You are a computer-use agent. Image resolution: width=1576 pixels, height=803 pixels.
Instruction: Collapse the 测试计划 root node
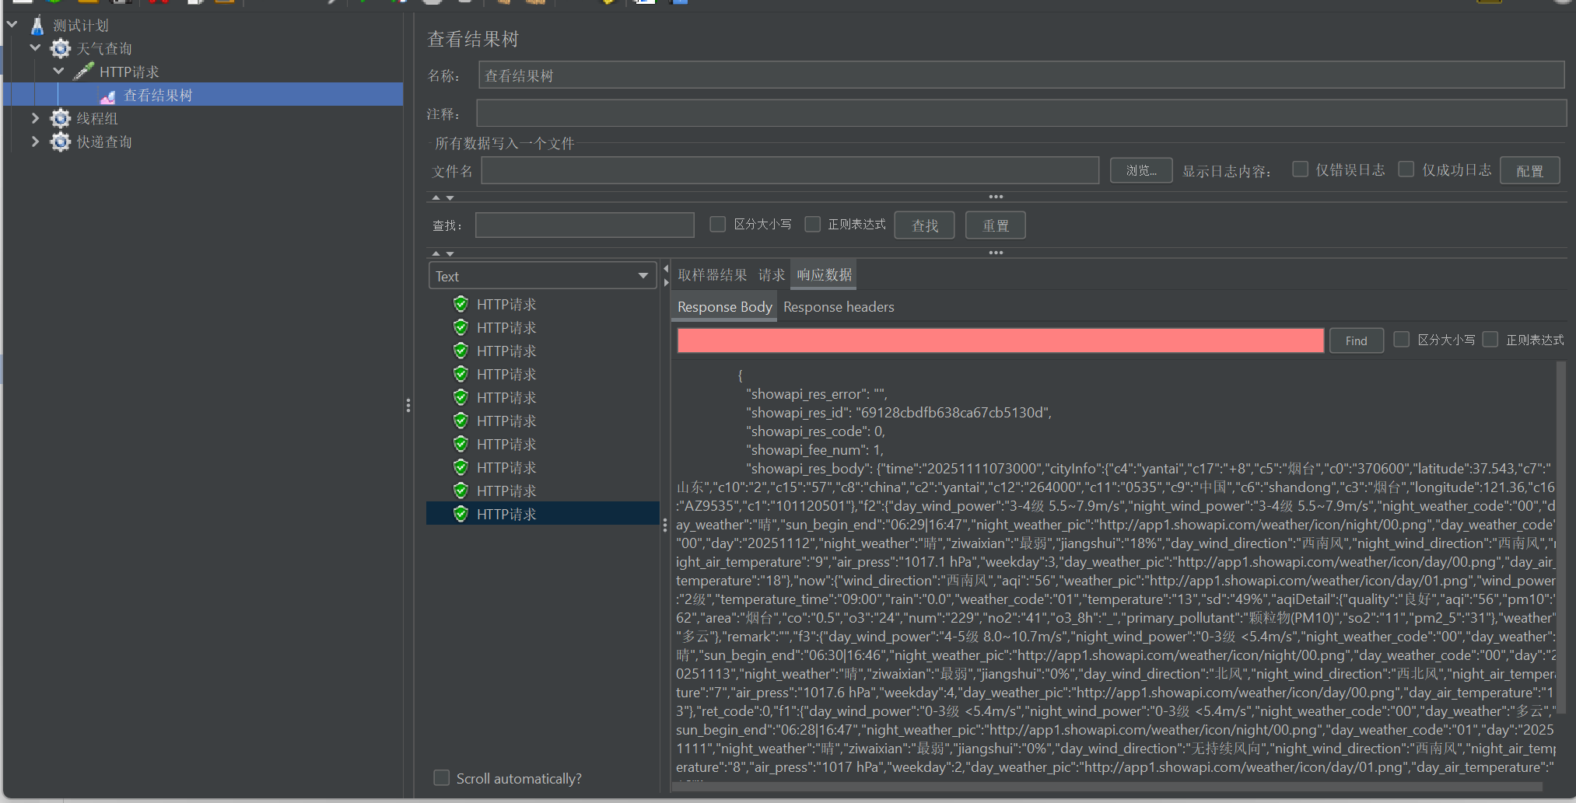(12, 25)
